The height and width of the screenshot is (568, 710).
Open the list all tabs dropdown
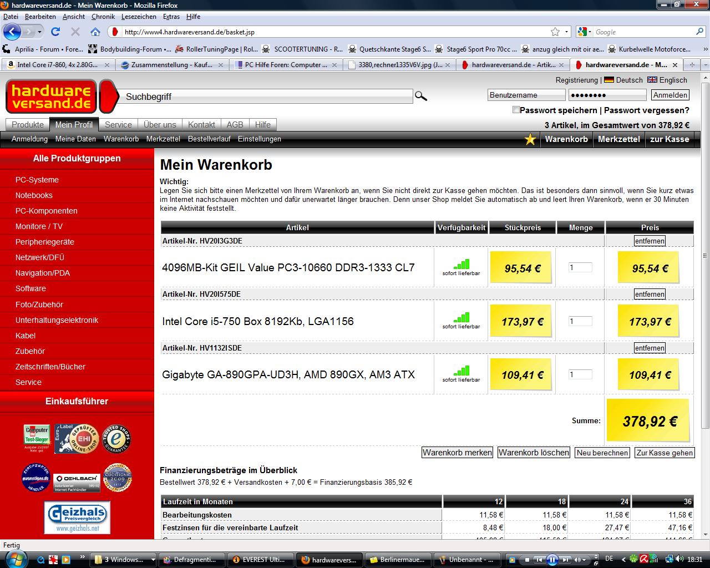(x=704, y=65)
